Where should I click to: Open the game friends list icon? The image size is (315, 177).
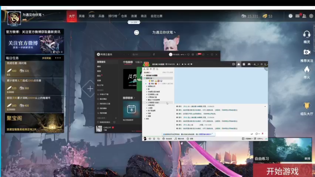coord(304,16)
